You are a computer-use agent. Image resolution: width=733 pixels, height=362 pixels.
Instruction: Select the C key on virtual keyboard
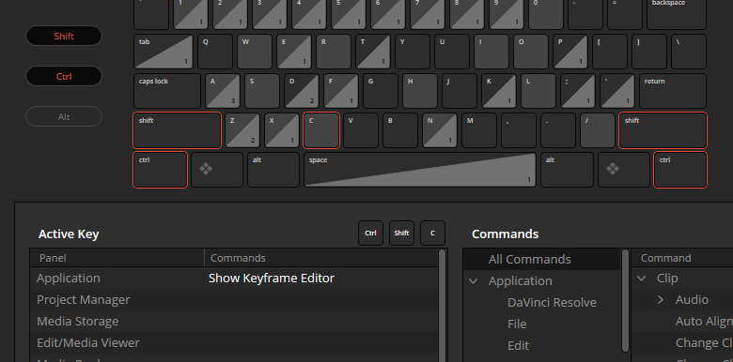[321, 130]
